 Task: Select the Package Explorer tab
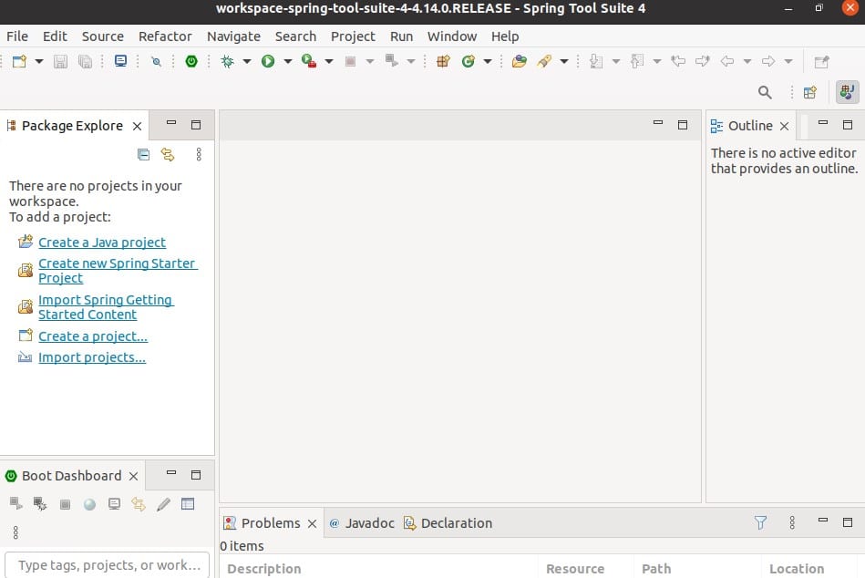[x=72, y=126]
